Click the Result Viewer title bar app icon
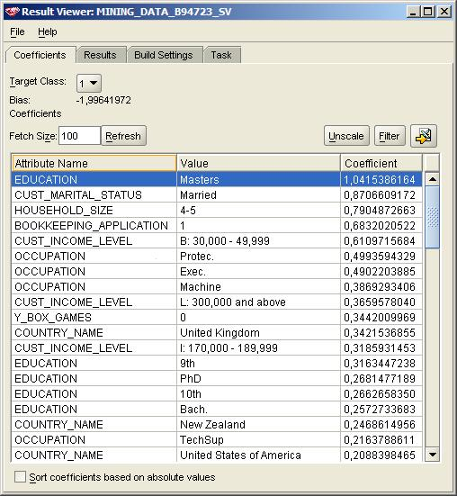This screenshot has width=457, height=496. point(12,12)
